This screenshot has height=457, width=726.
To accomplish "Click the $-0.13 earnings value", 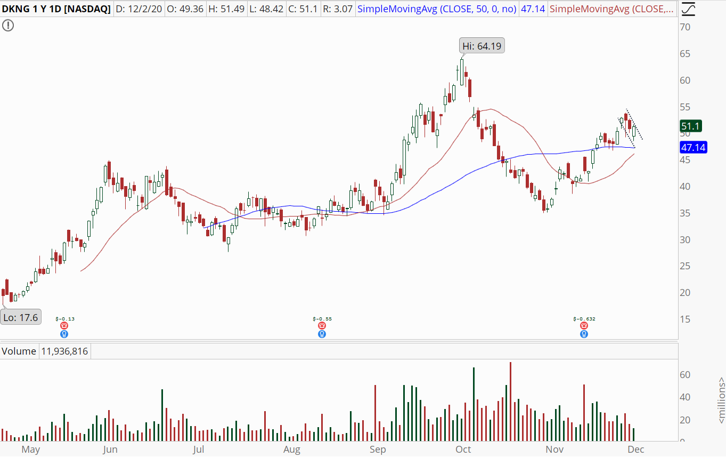I will 64,319.
